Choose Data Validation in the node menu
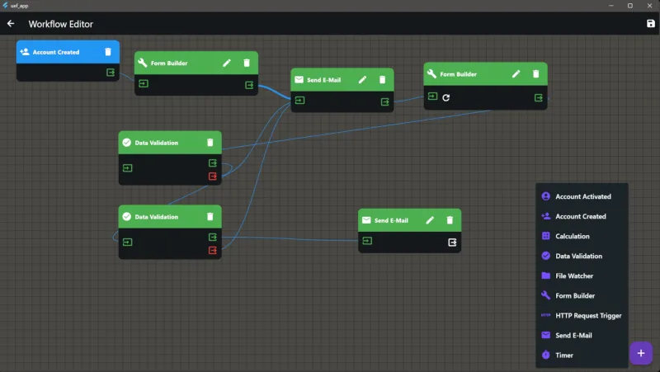The width and height of the screenshot is (660, 372). pyautogui.click(x=582, y=256)
